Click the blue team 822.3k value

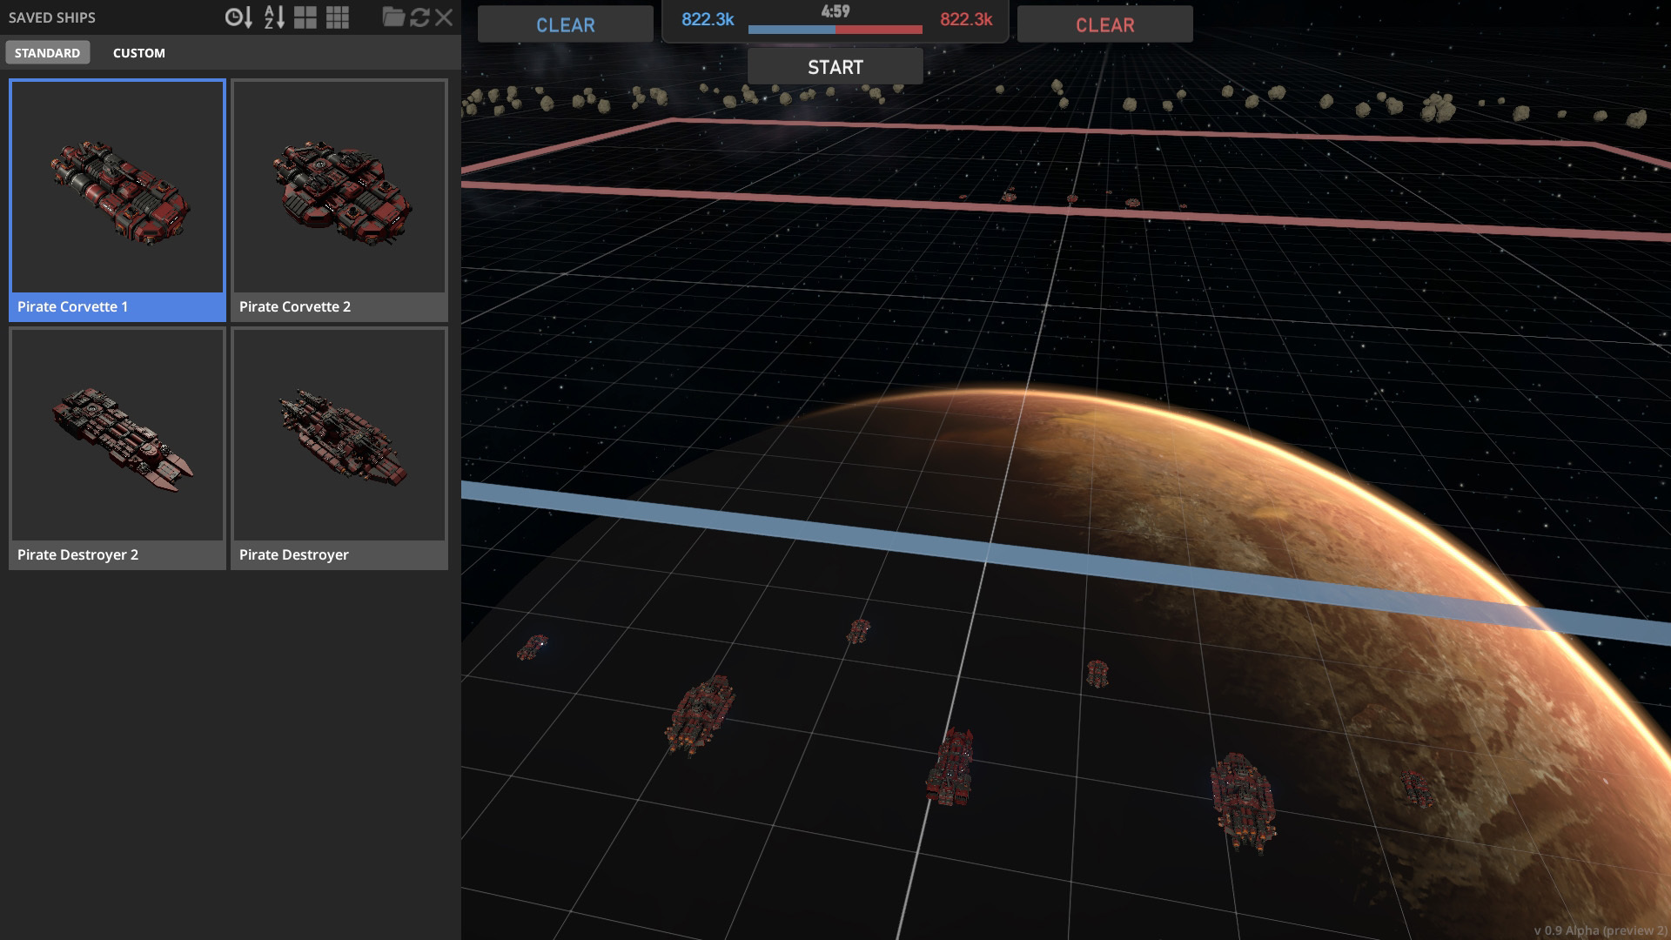click(x=708, y=19)
